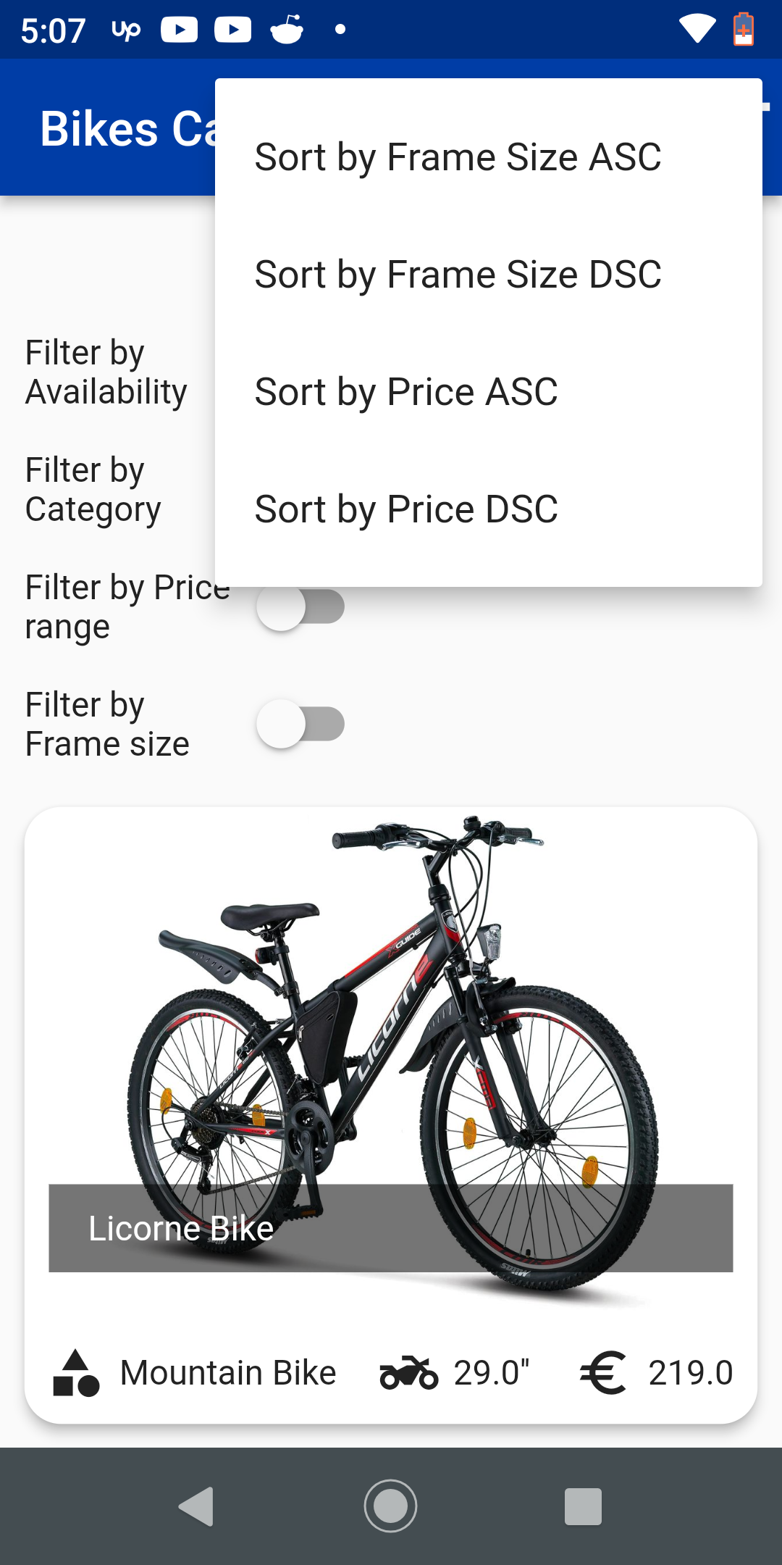
Task: Choose Sort by Price DSC option
Action: click(406, 509)
